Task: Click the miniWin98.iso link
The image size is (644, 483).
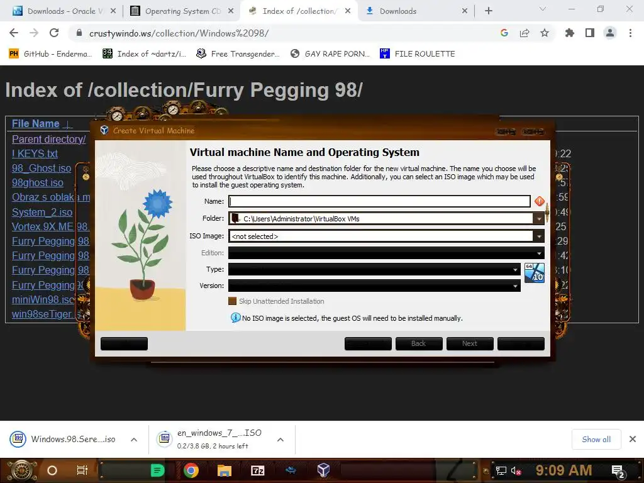Action: tap(43, 299)
